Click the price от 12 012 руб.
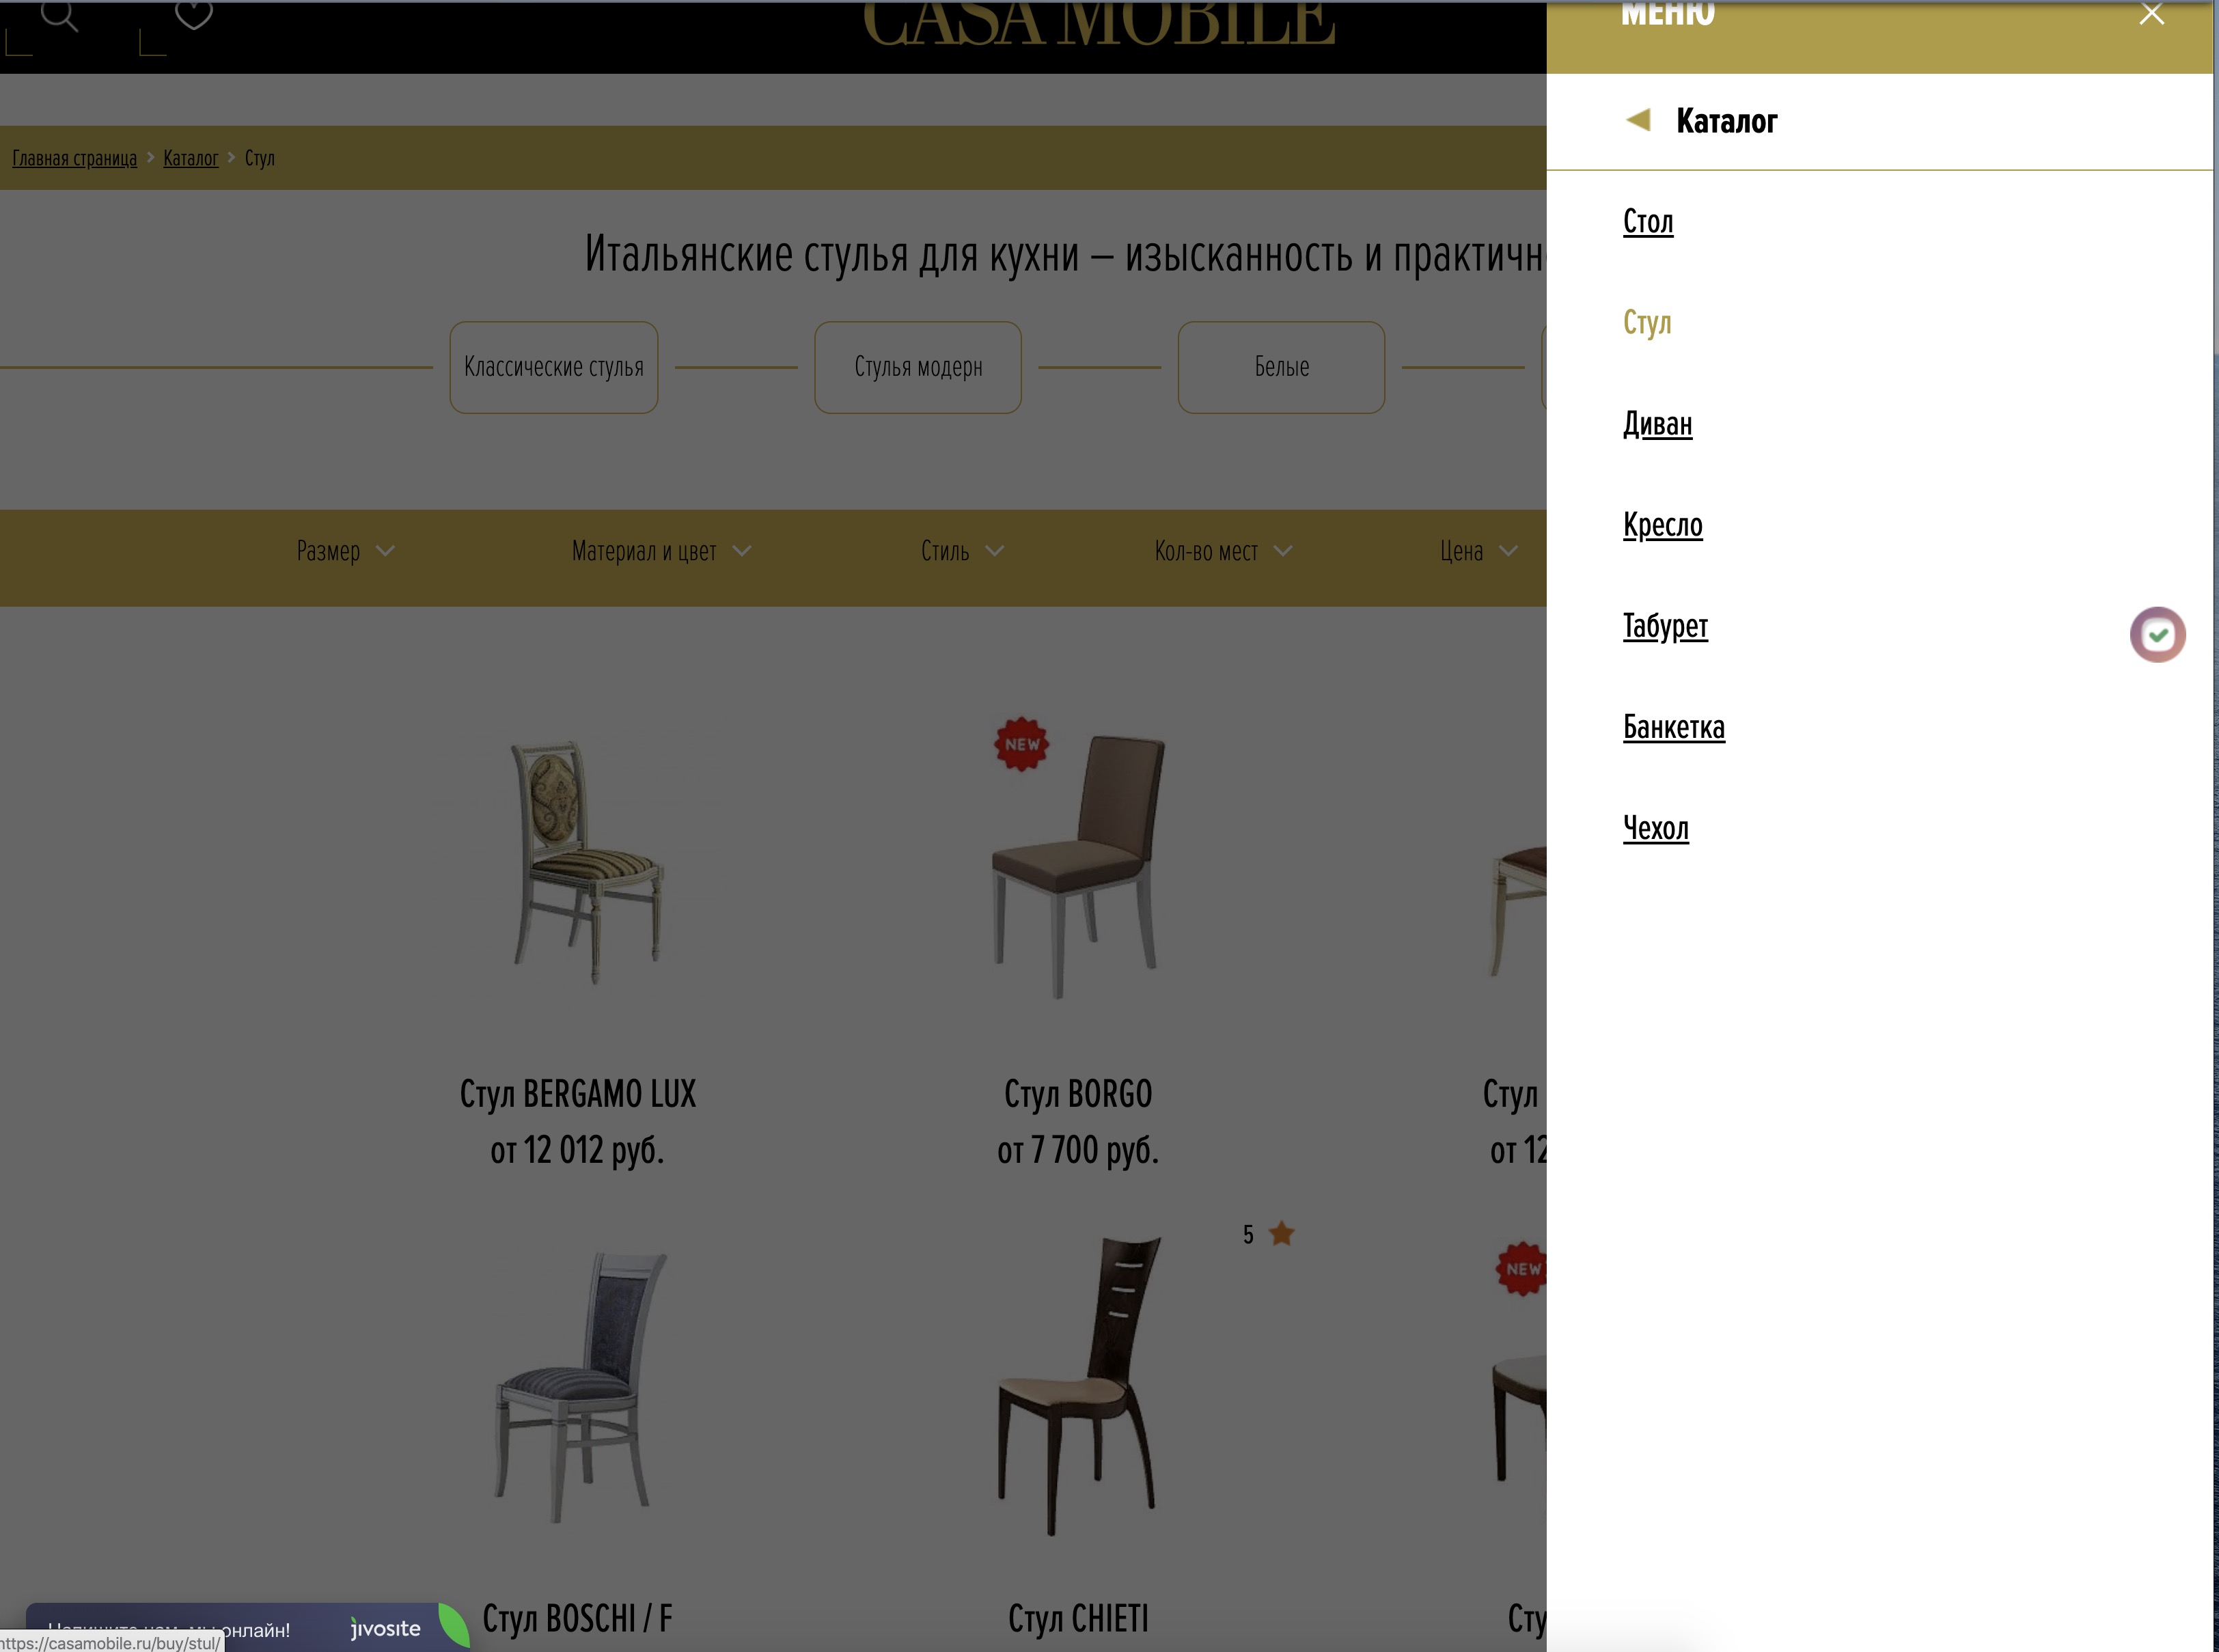 click(577, 1150)
